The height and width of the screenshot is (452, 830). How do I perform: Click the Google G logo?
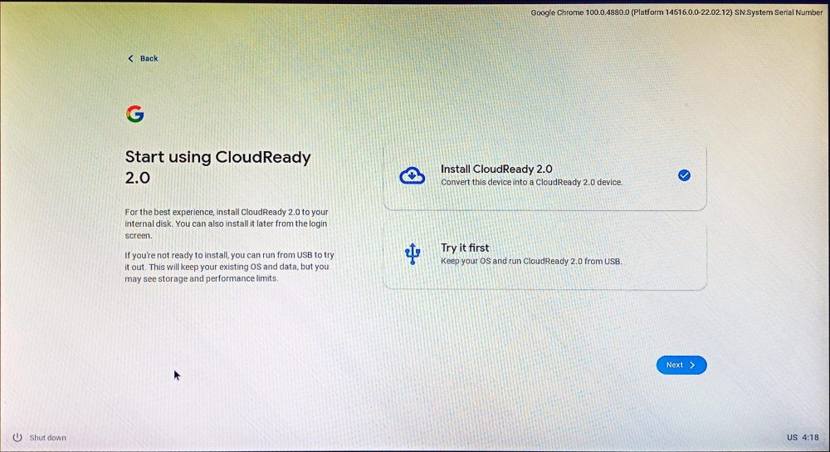[135, 114]
